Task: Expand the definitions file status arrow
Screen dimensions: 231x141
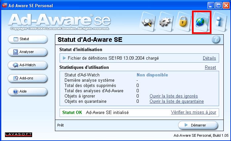Action: (x=64, y=58)
